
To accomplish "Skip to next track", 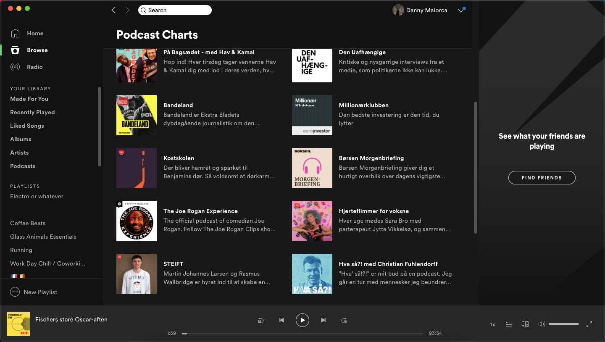I will coord(323,320).
